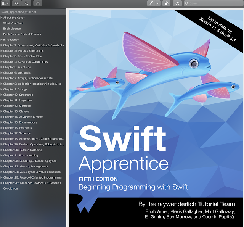Select Chapter 3: Basic Control Flow
The image size is (244, 227).
click(23, 56)
